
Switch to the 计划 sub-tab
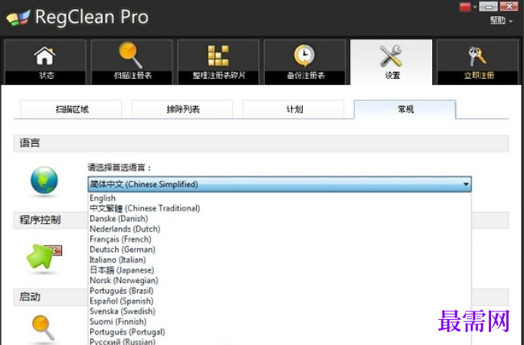click(x=293, y=109)
